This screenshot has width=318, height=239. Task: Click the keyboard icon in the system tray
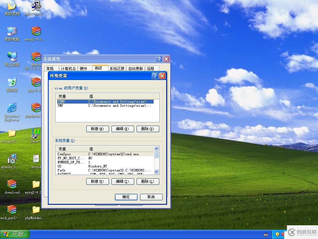pos(266,235)
